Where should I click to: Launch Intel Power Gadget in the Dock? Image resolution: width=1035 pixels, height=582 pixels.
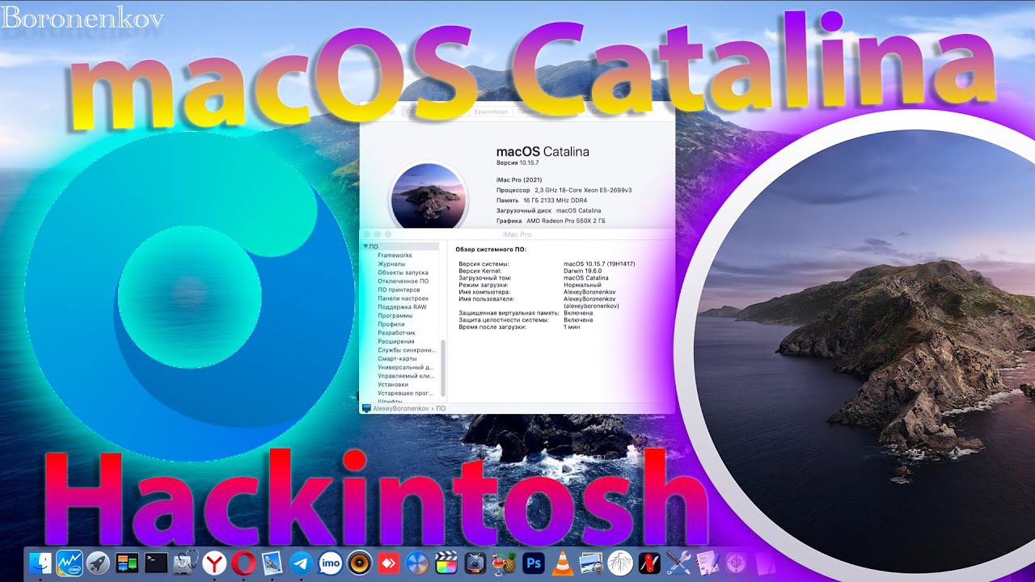click(70, 563)
